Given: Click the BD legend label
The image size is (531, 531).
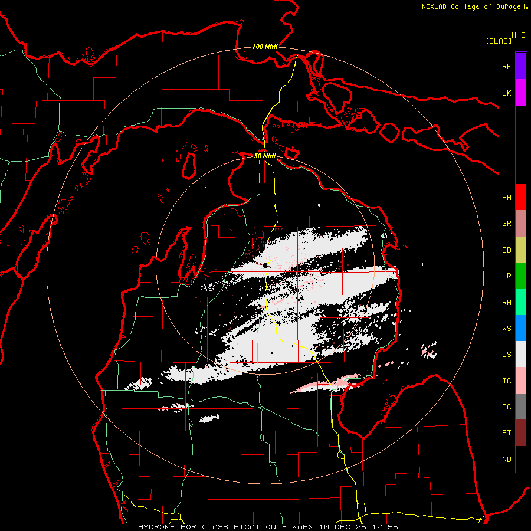Looking at the screenshot, I should (x=506, y=250).
